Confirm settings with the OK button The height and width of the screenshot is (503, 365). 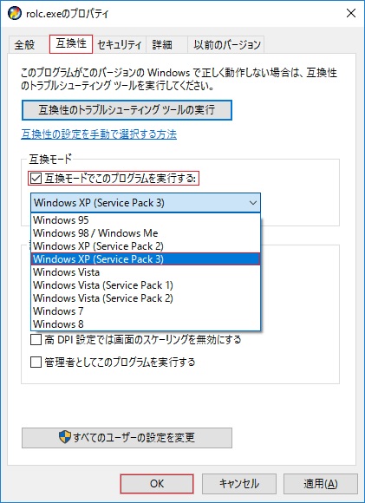pyautogui.click(x=157, y=483)
